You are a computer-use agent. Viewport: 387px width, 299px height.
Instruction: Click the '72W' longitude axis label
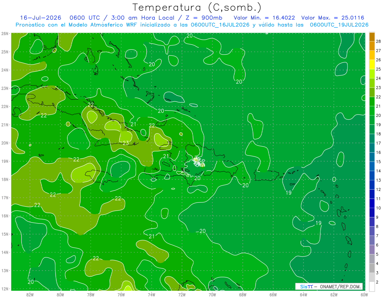[182, 294]
